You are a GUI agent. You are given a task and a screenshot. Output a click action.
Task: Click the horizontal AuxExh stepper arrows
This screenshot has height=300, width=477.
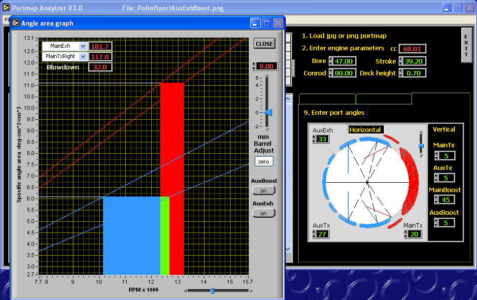(x=314, y=139)
